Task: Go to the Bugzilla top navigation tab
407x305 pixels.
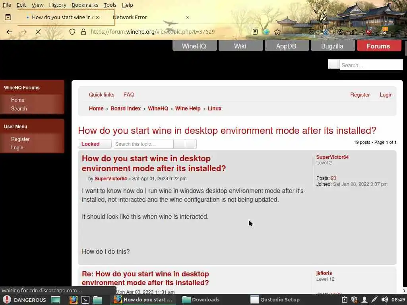Action: pyautogui.click(x=332, y=46)
